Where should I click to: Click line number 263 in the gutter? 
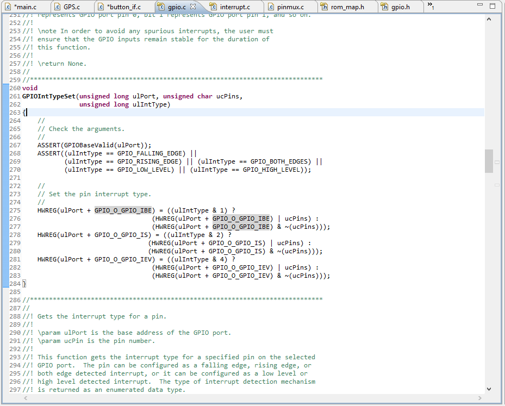pos(15,113)
